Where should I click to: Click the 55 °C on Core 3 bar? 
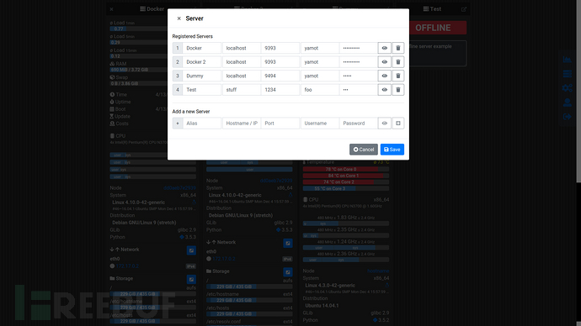coord(346,189)
